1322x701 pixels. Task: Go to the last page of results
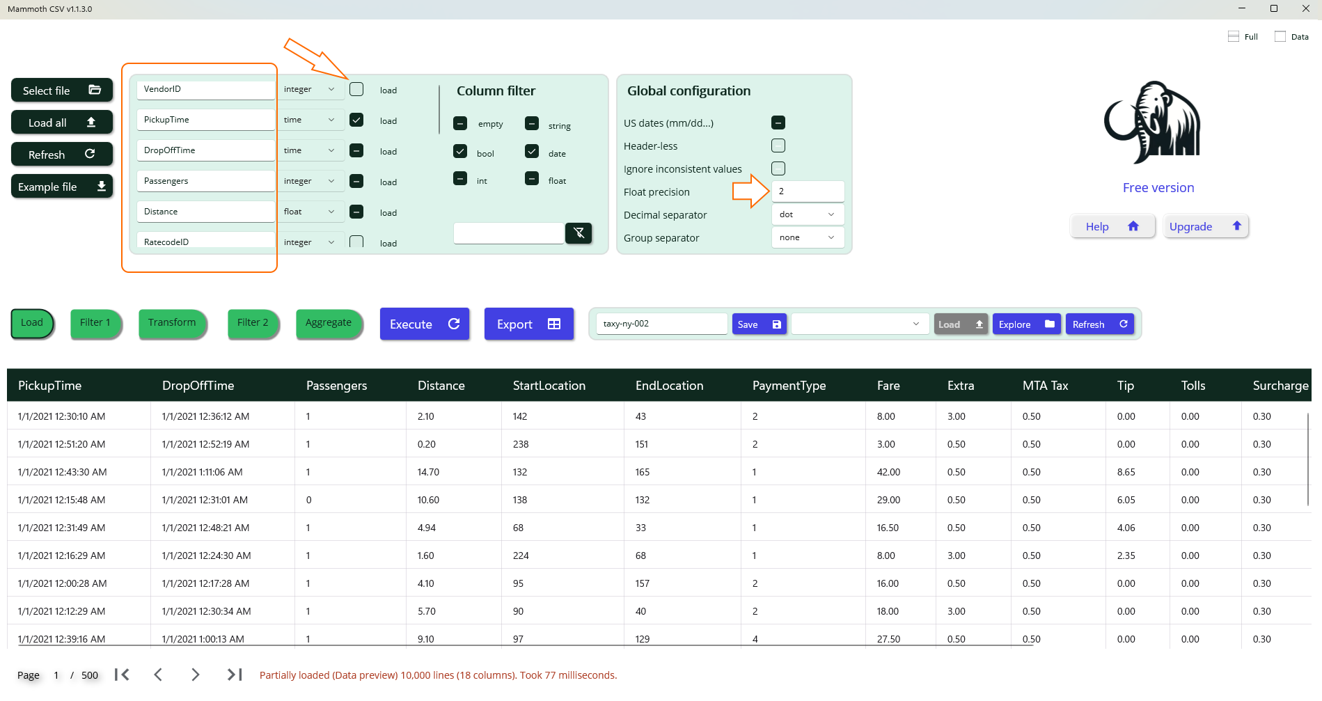coord(235,675)
